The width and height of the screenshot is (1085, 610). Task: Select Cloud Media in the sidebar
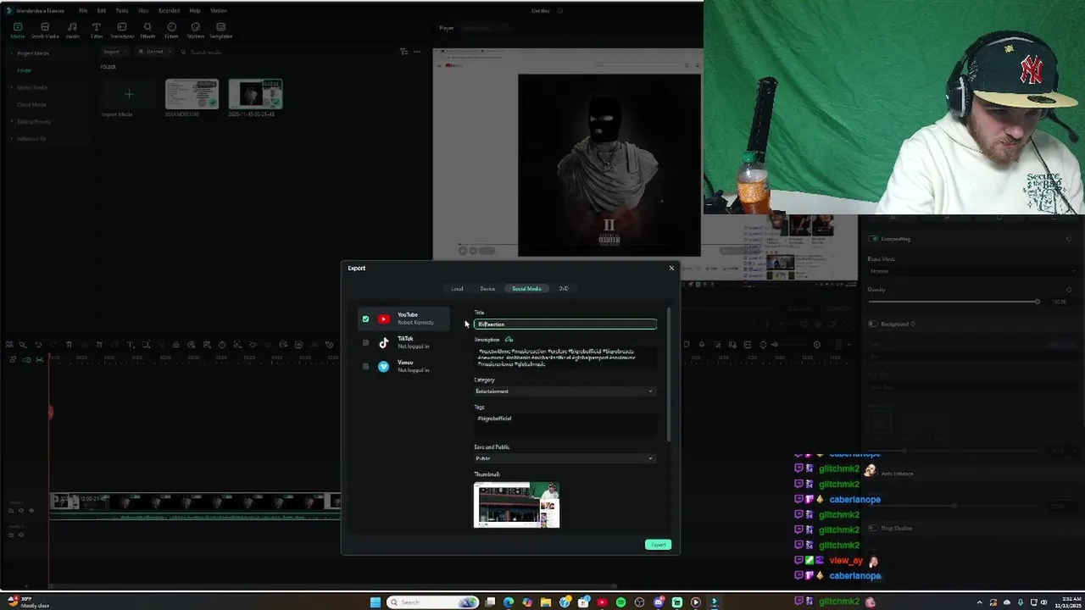(31, 104)
